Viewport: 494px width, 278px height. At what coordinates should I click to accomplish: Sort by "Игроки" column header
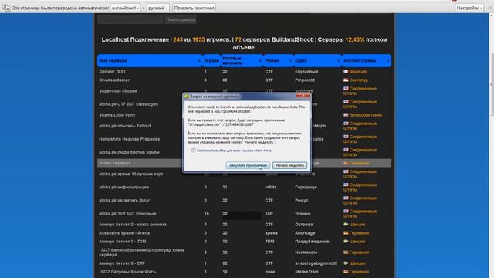coord(211,60)
